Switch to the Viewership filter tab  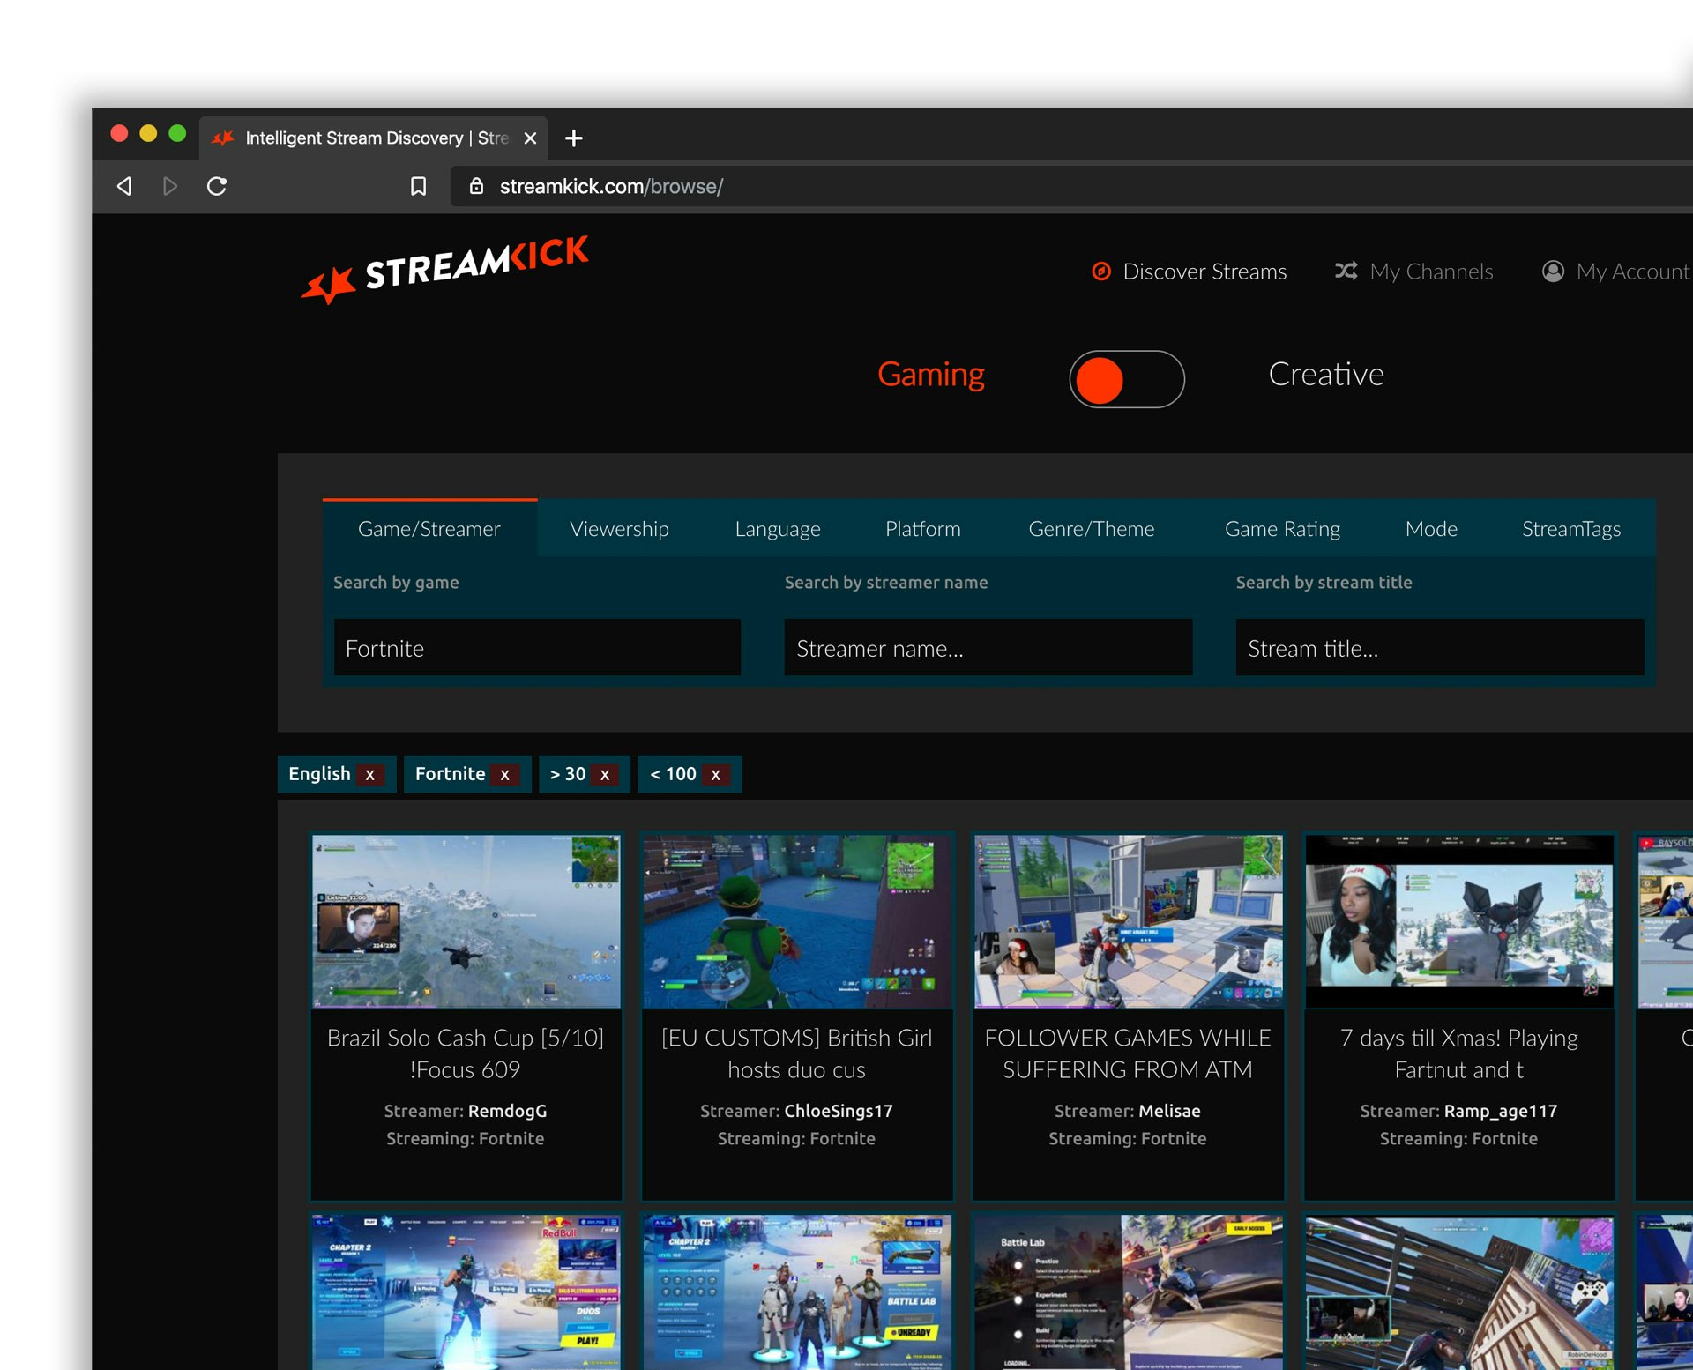tap(619, 528)
